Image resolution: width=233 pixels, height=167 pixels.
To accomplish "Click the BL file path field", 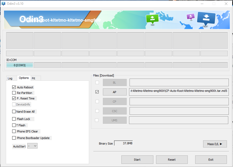I will (179, 82).
